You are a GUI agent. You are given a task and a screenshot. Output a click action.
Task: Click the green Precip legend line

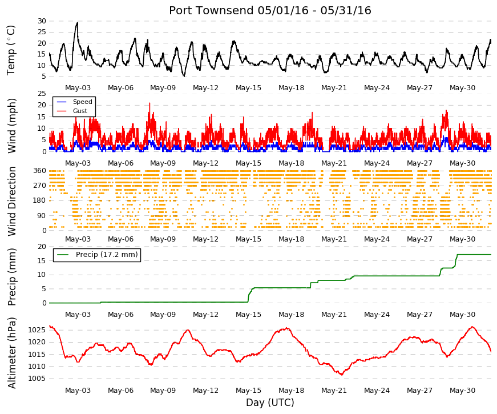click(63, 255)
